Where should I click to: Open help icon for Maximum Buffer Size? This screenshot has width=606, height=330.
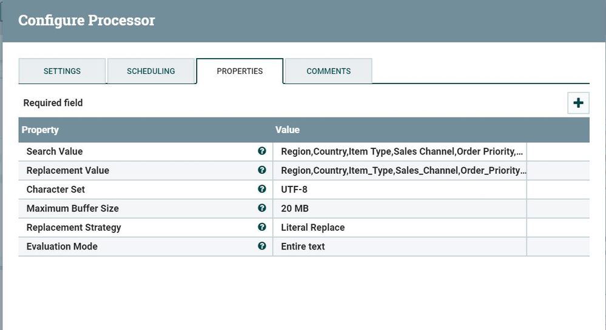coord(262,208)
